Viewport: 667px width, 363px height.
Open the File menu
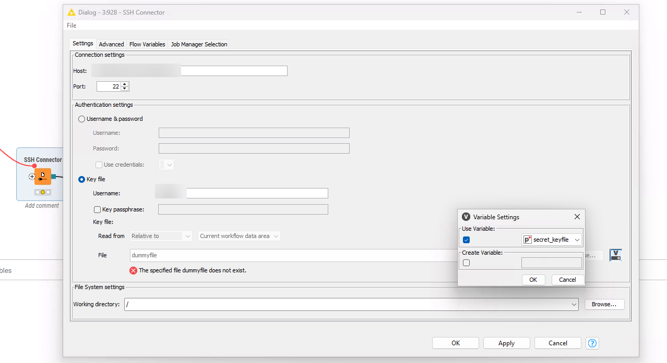72,26
